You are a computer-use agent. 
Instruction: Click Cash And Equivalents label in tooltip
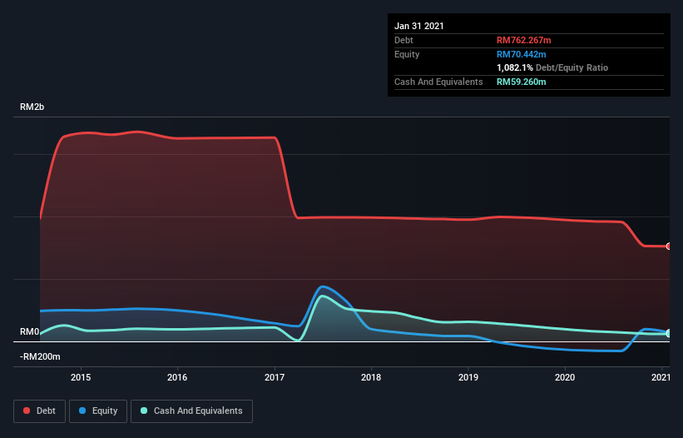click(x=438, y=82)
